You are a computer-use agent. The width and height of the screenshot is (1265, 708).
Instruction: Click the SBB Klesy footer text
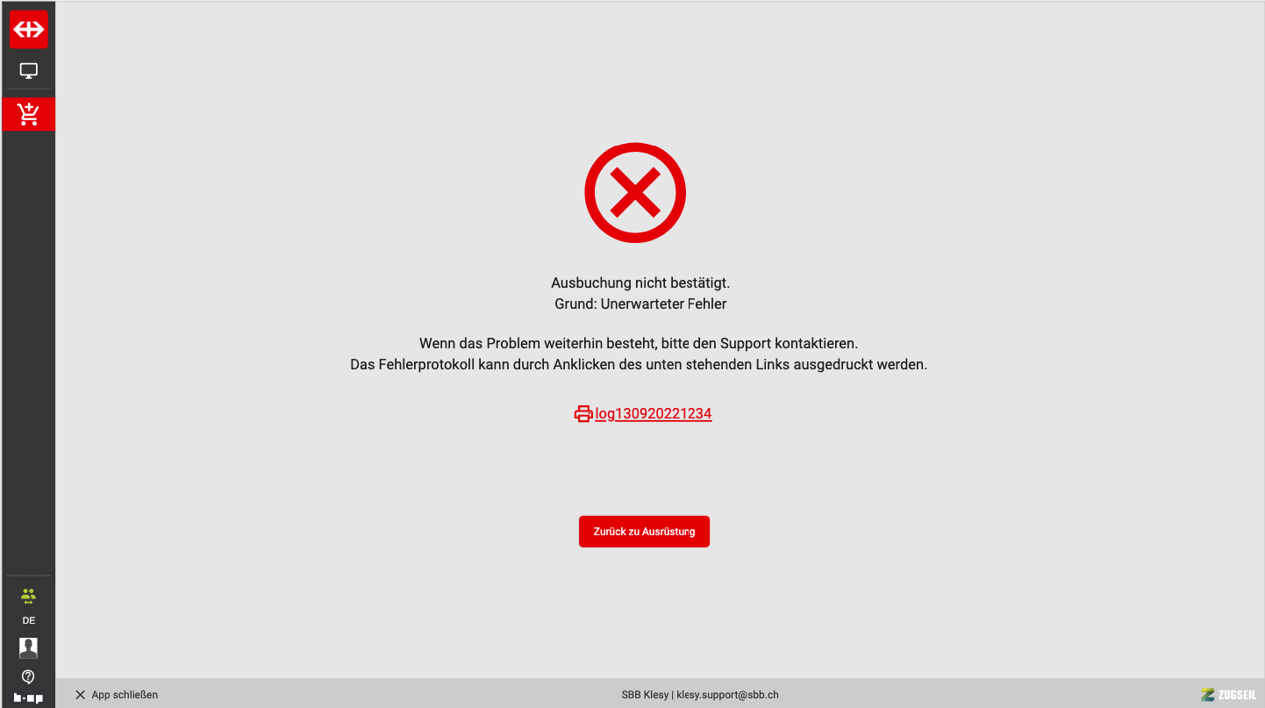(x=645, y=695)
